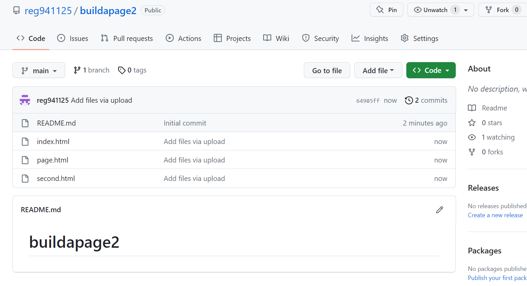Go to the Projects tab
Image resolution: width=527 pixels, height=286 pixels.
232,38
